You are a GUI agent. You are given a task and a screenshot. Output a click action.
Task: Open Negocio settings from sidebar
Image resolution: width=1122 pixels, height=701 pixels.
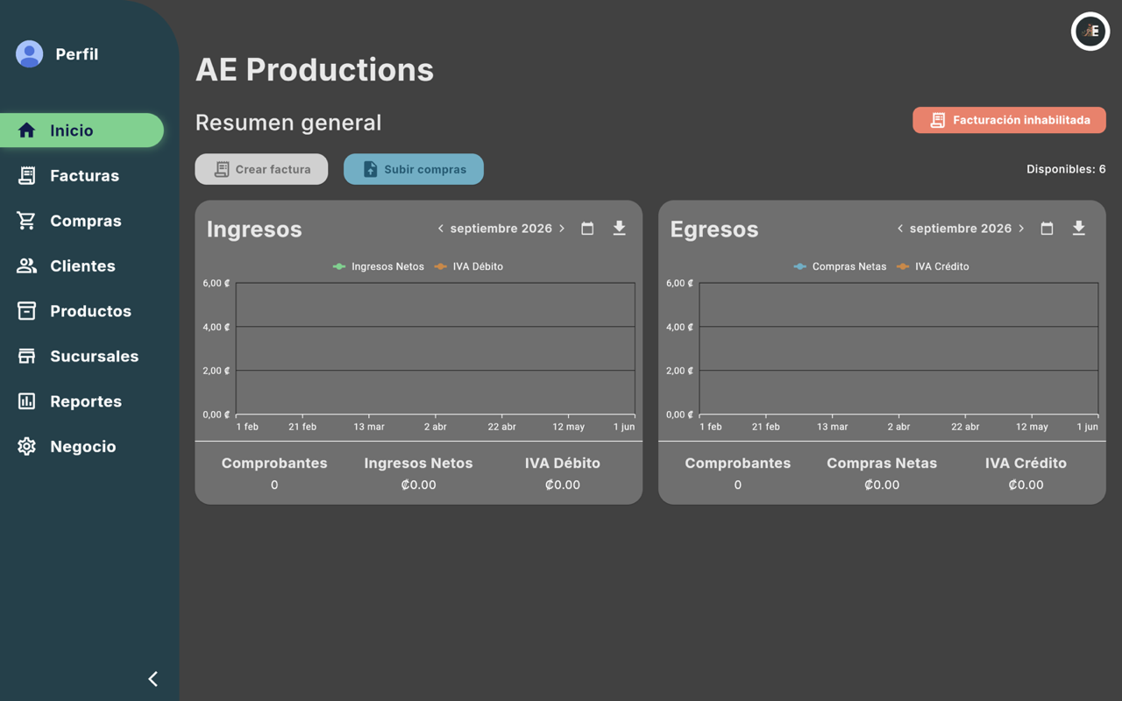(82, 446)
